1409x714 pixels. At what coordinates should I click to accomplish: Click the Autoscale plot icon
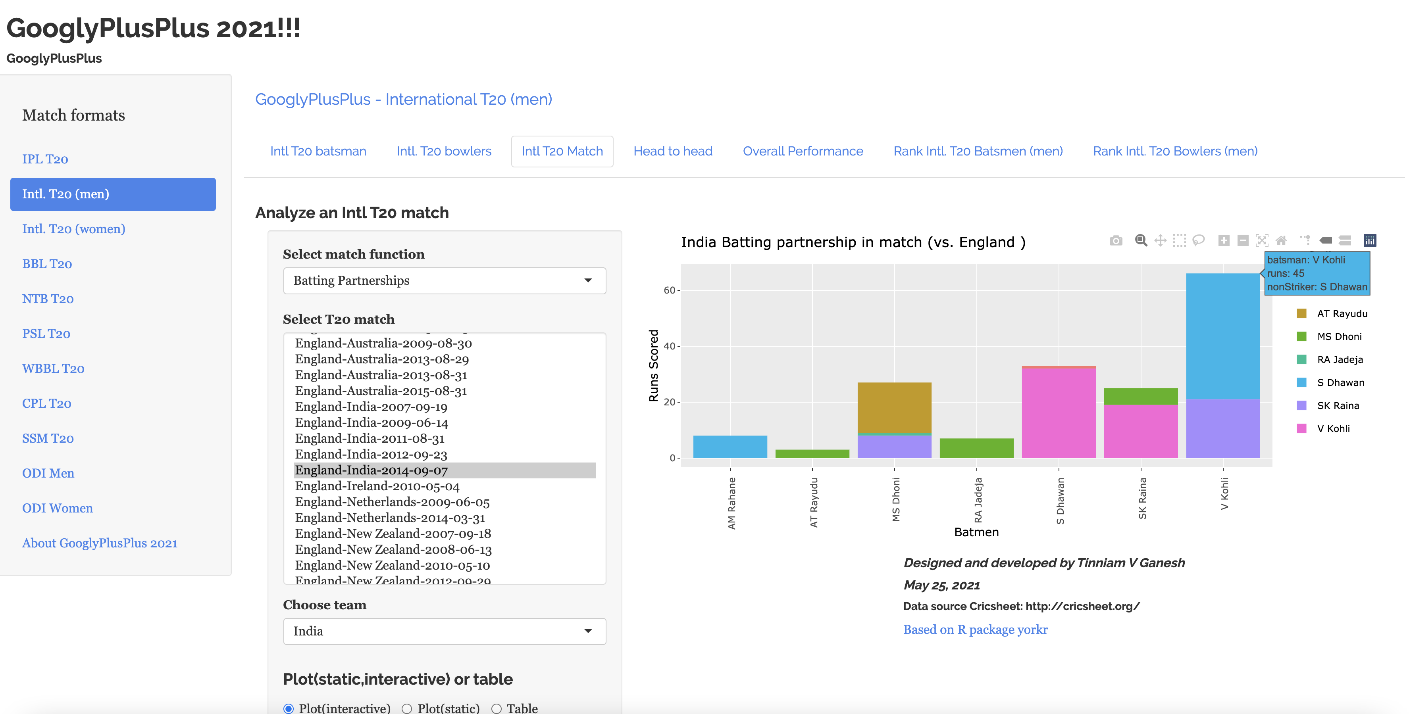pos(1262,240)
